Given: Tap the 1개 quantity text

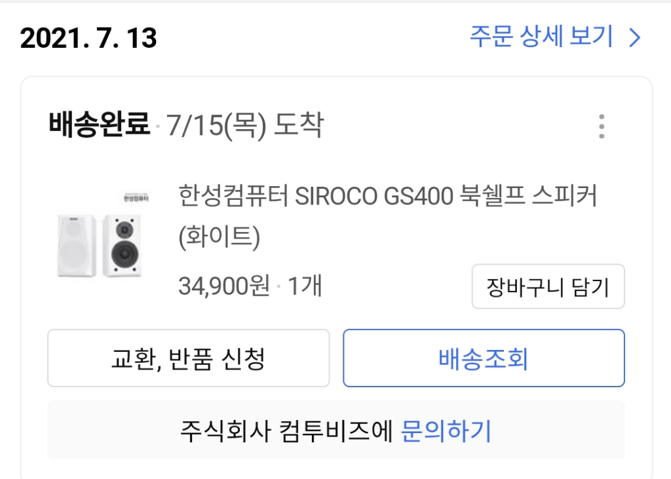Looking at the screenshot, I should click(304, 286).
